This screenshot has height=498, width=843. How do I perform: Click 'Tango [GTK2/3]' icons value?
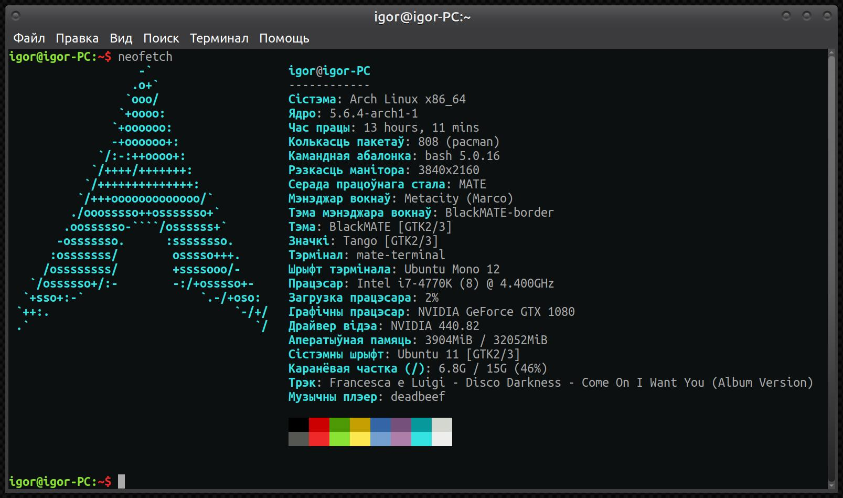pyautogui.click(x=390, y=241)
